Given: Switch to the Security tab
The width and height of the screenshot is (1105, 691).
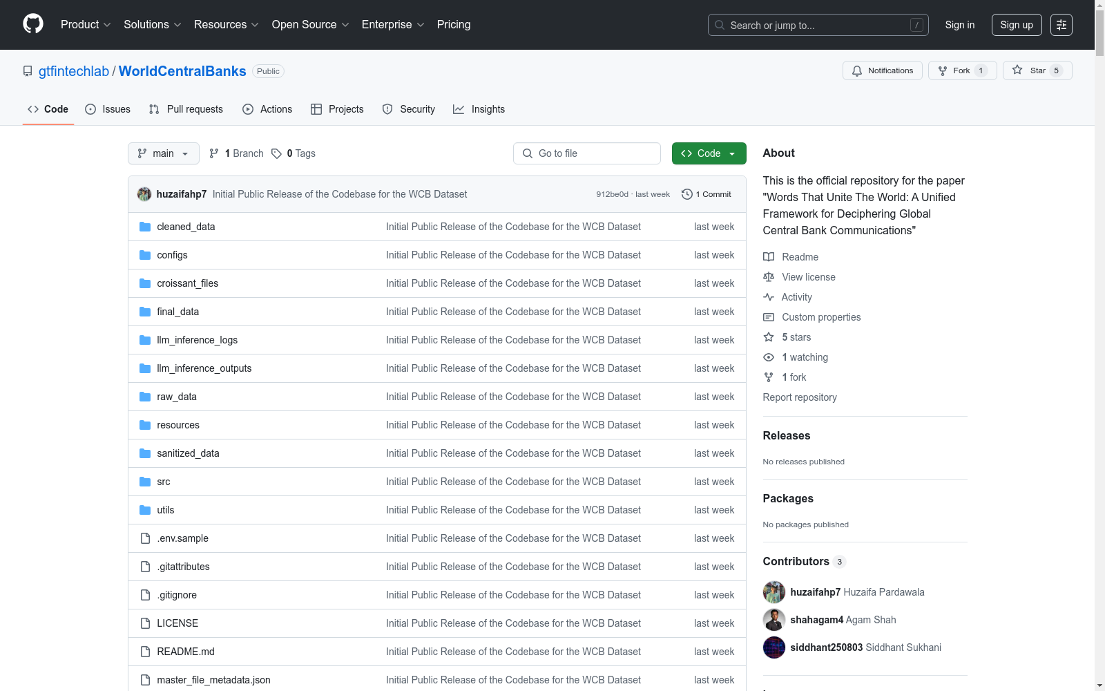Looking at the screenshot, I should tap(409, 109).
